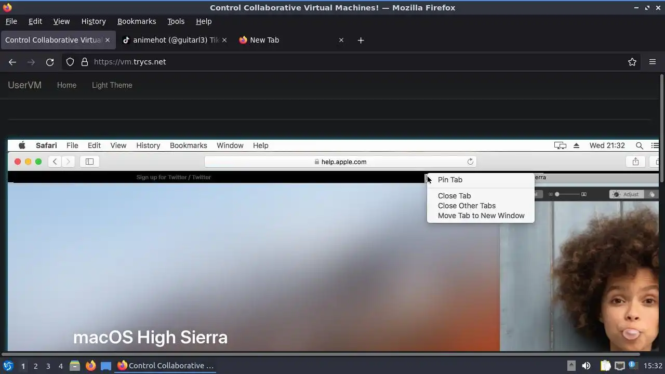665x374 pixels.
Task: Toggle Light Theme link
Action: [x=112, y=85]
